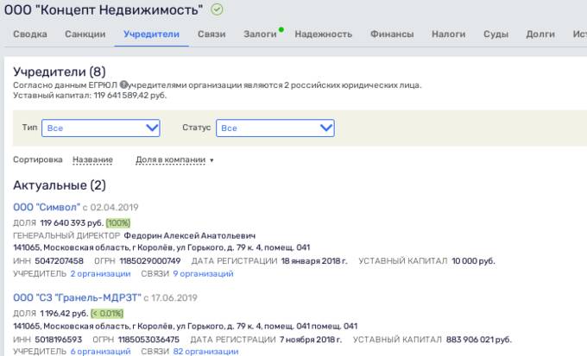Switch to the Надежность tab
The width and height of the screenshot is (587, 356).
(x=324, y=34)
